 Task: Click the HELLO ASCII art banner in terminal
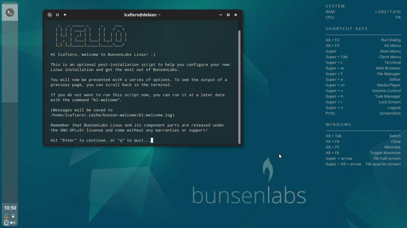tap(91, 35)
